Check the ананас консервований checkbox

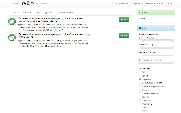(140, 86)
